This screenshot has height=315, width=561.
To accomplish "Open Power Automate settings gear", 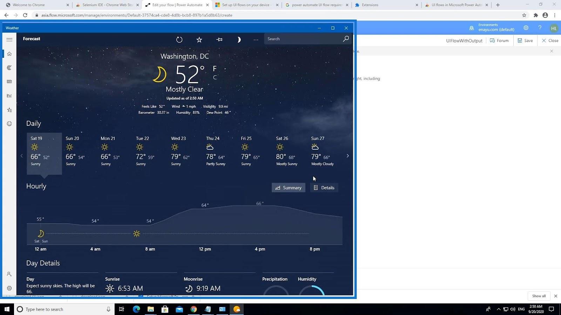I will click(x=526, y=28).
